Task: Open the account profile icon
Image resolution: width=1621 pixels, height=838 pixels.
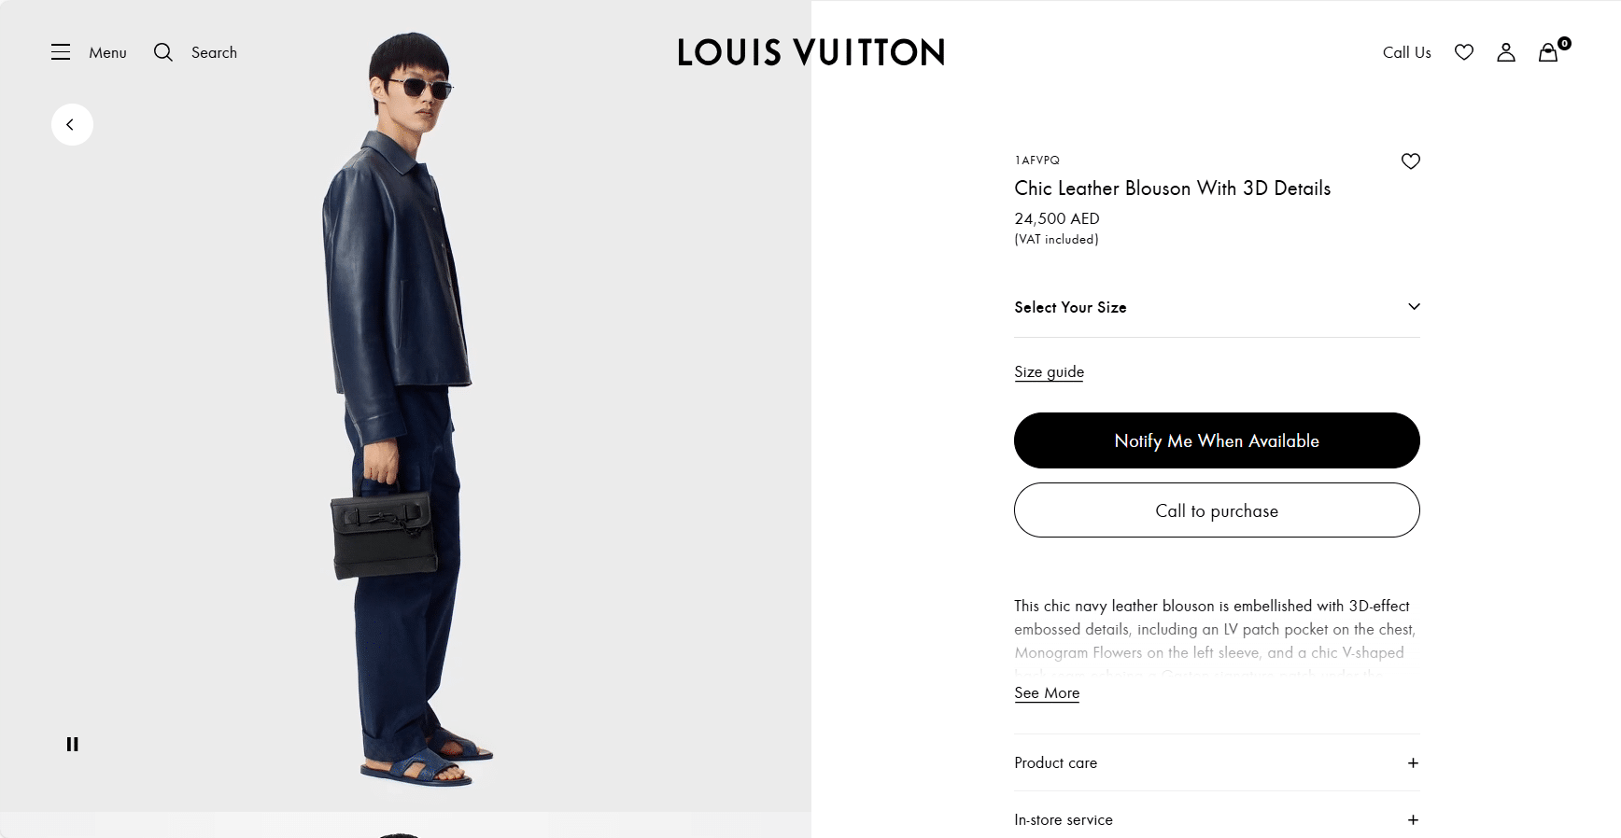Action: 1506,52
